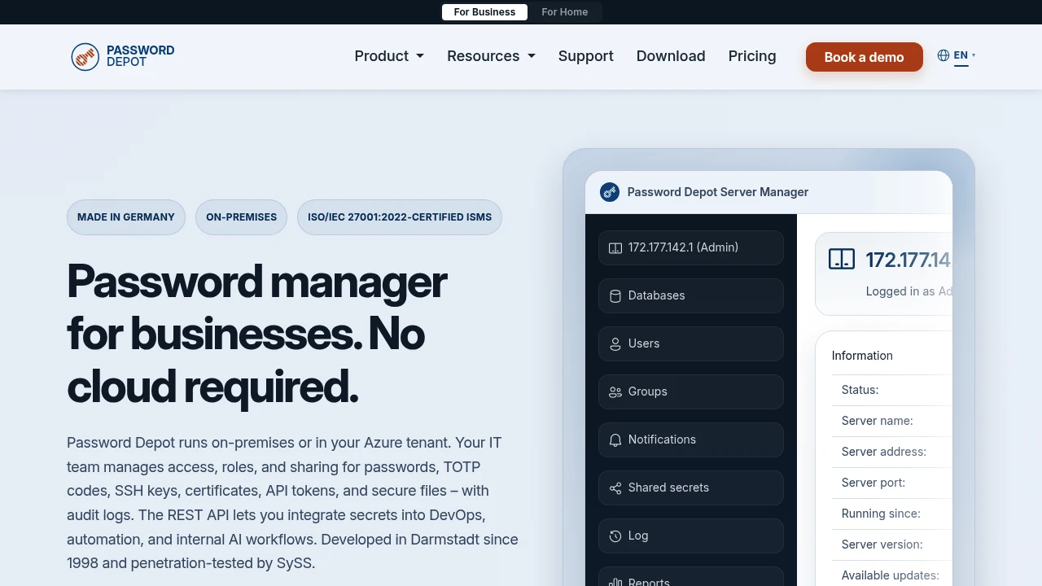Click the Notifications bell icon
1042x586 pixels.
(615, 439)
